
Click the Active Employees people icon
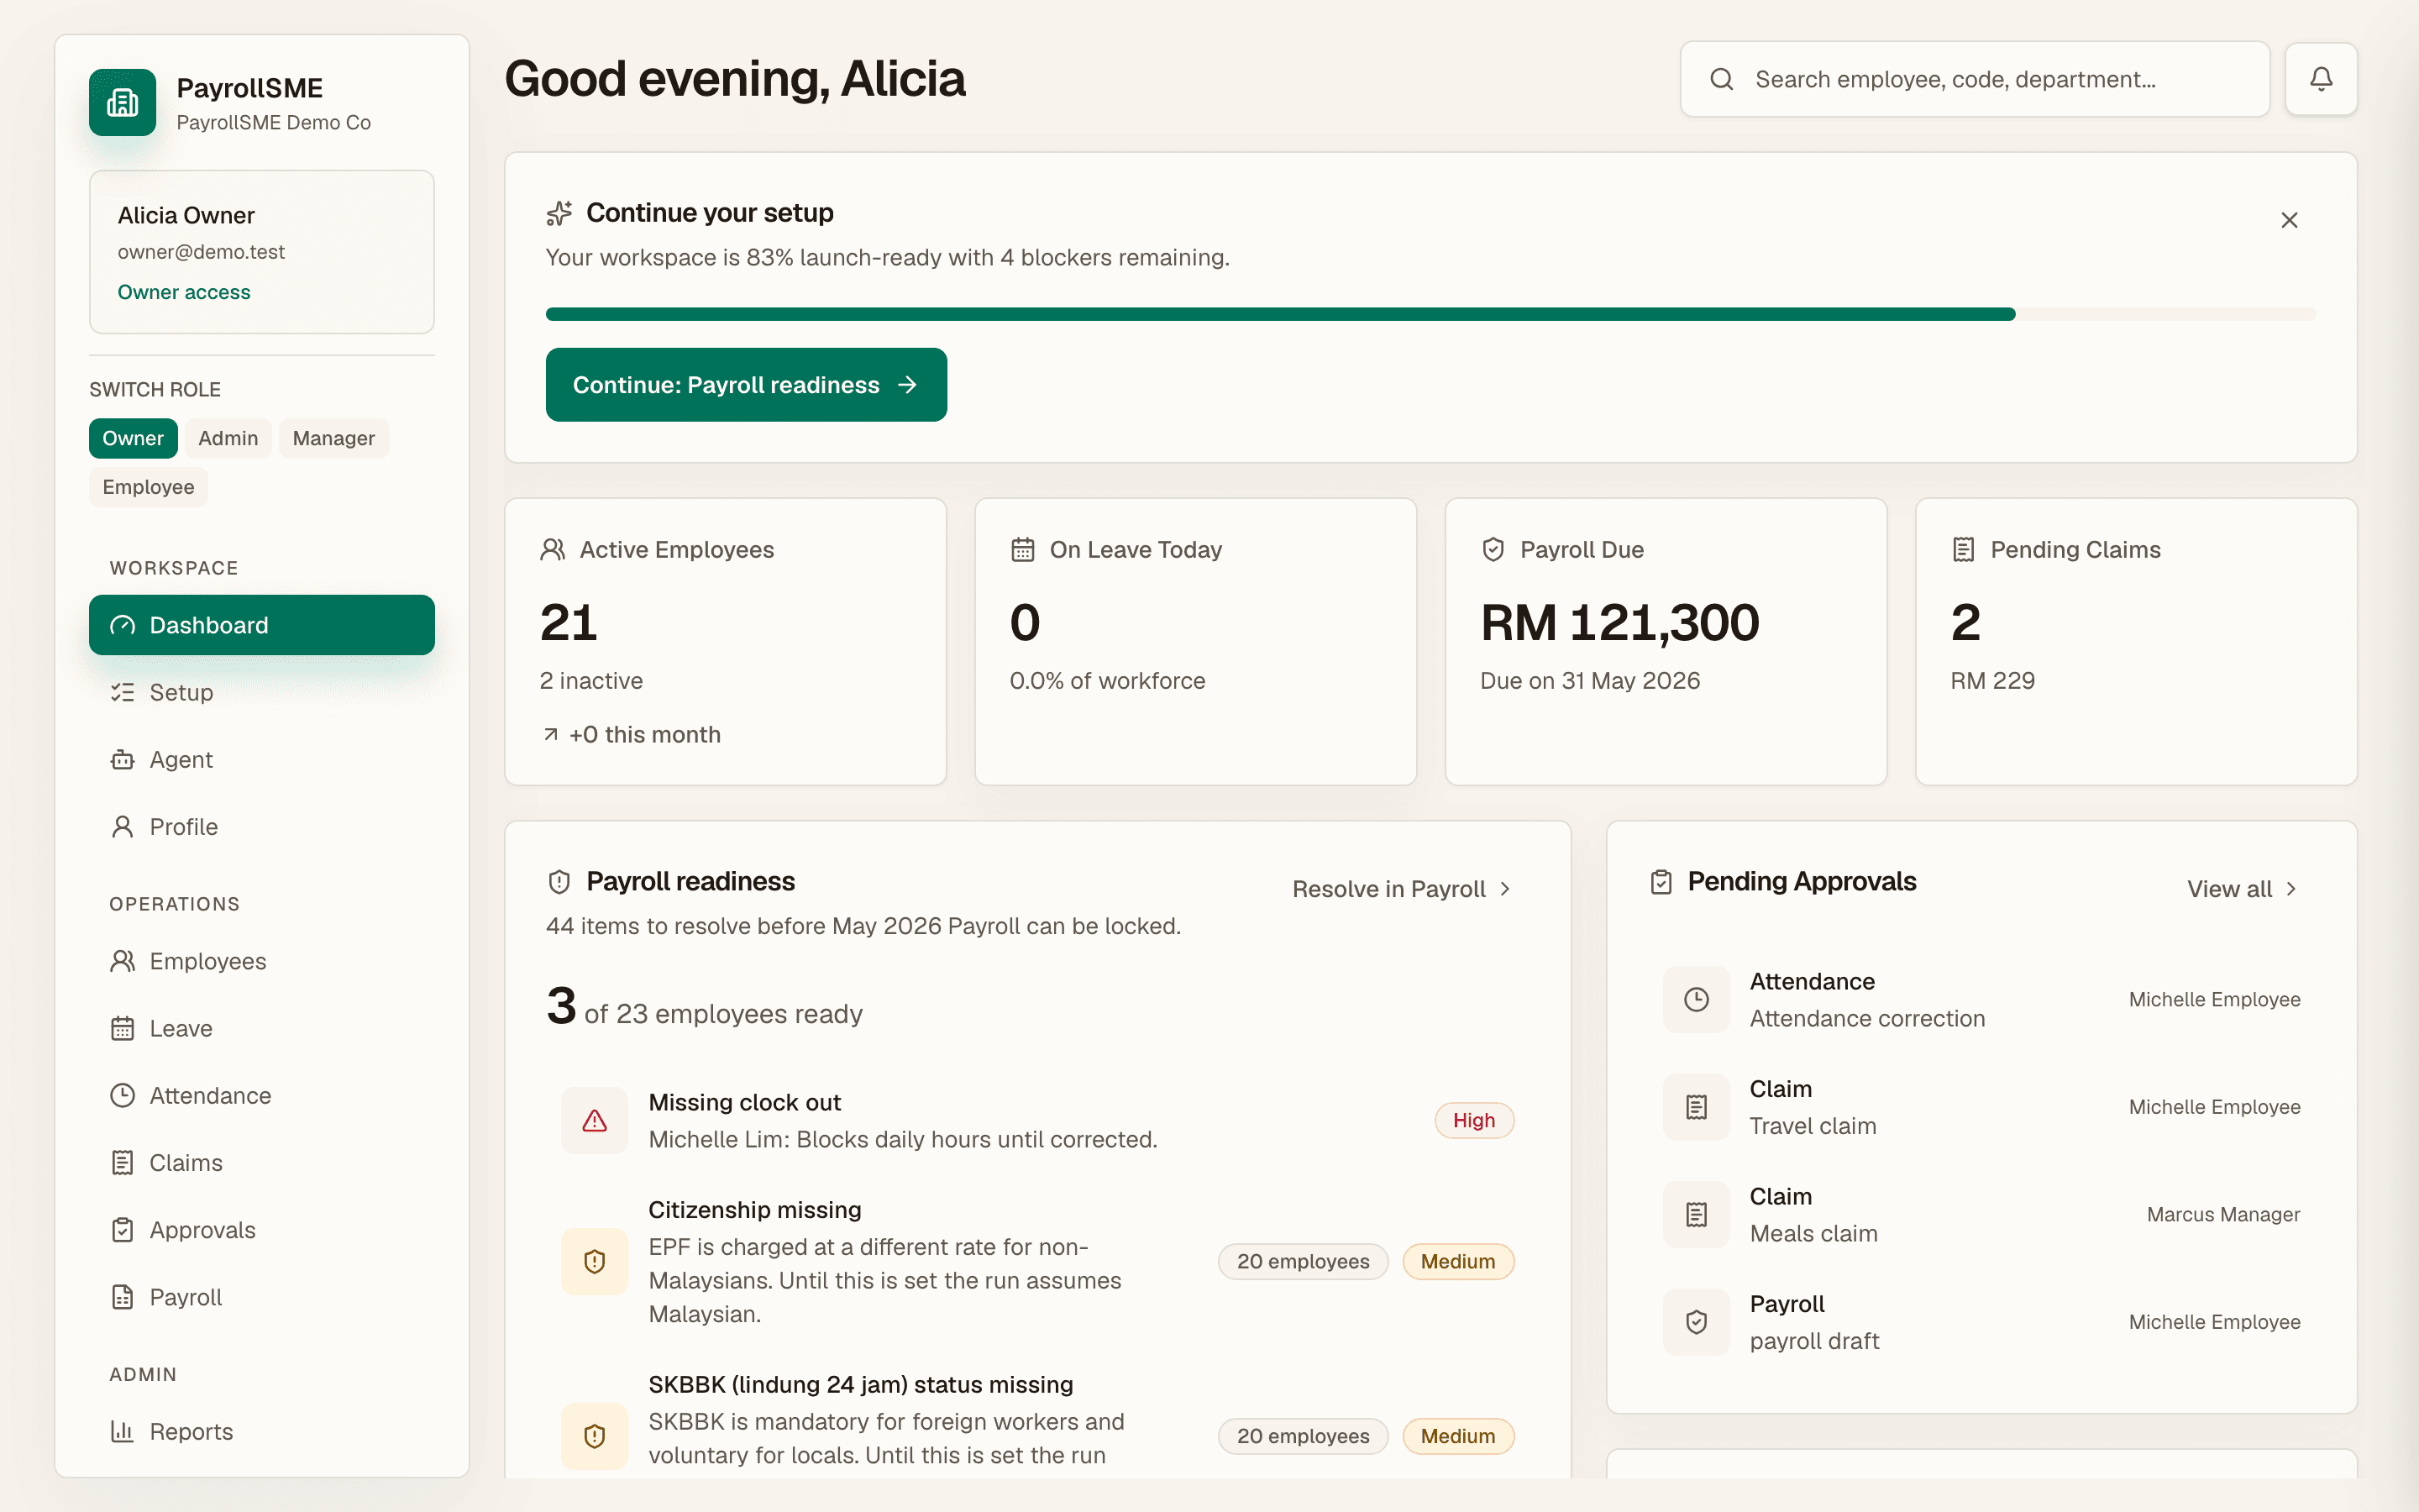(553, 549)
